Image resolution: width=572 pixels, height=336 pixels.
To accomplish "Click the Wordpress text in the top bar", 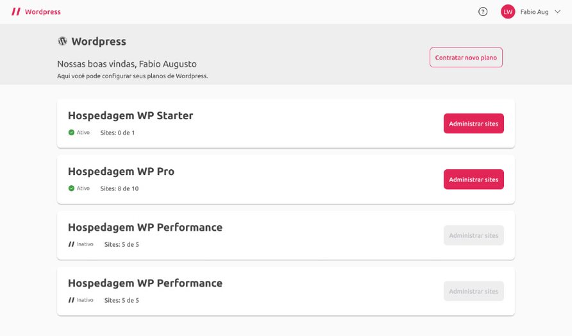I will click(x=43, y=12).
